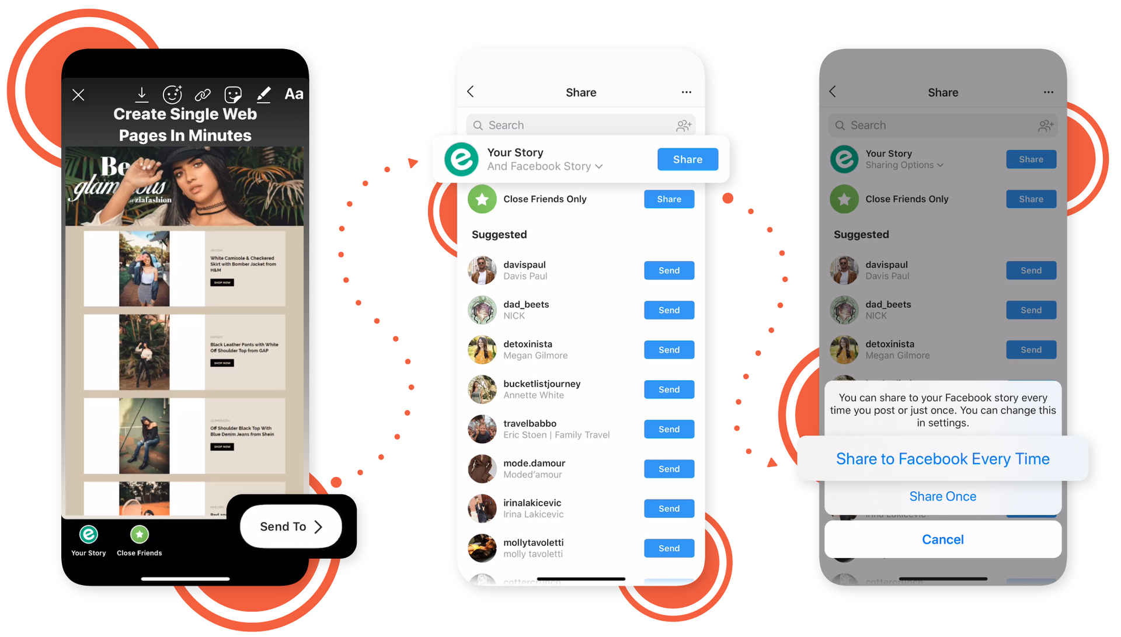Viewport: 1121px width, 637px height.
Task: Open three-dot menu on Share screen
Action: (x=687, y=92)
